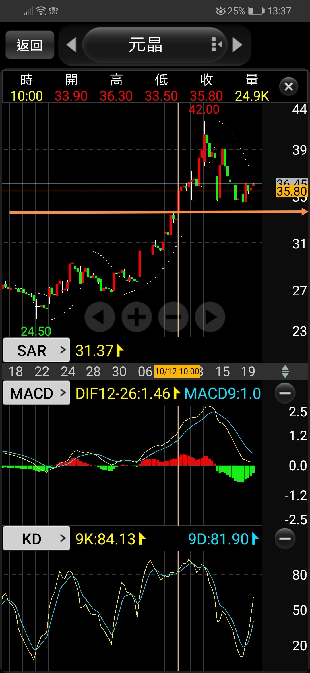This screenshot has width=310, height=673.
Task: Open the KD indicator selector
Action: [x=36, y=538]
